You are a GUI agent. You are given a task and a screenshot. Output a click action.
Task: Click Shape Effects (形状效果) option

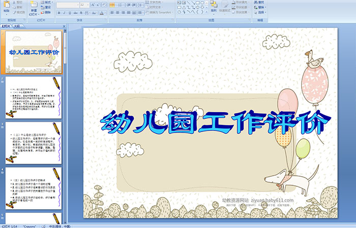[x=241, y=12]
